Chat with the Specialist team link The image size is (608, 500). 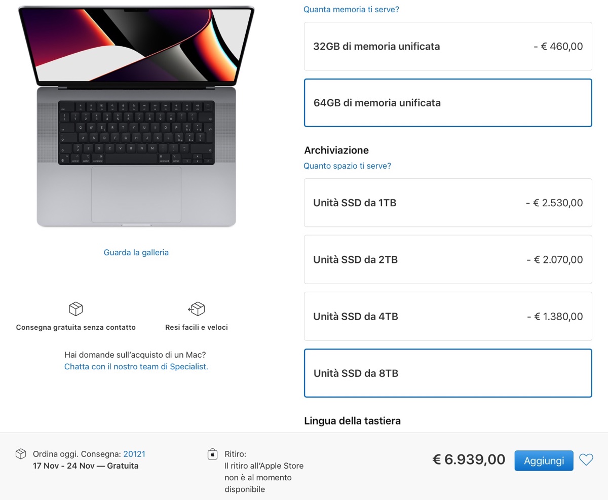pos(136,366)
